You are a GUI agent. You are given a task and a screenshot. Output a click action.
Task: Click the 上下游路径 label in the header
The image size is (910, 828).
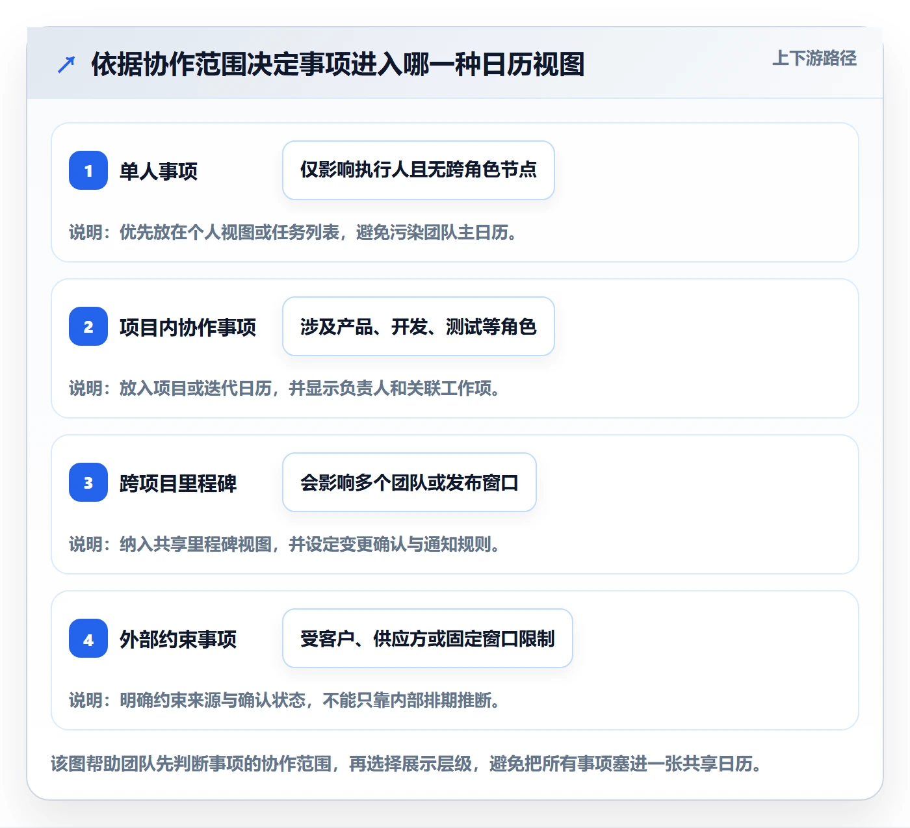pyautogui.click(x=814, y=58)
